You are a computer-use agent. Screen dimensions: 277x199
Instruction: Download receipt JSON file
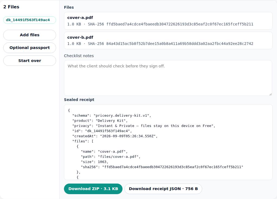[163, 189]
